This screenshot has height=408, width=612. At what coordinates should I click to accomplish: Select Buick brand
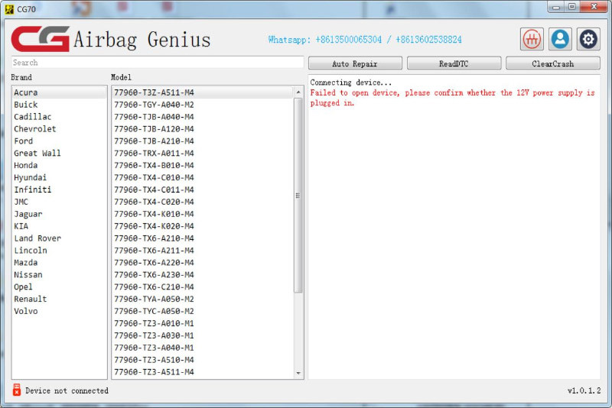tap(60, 105)
